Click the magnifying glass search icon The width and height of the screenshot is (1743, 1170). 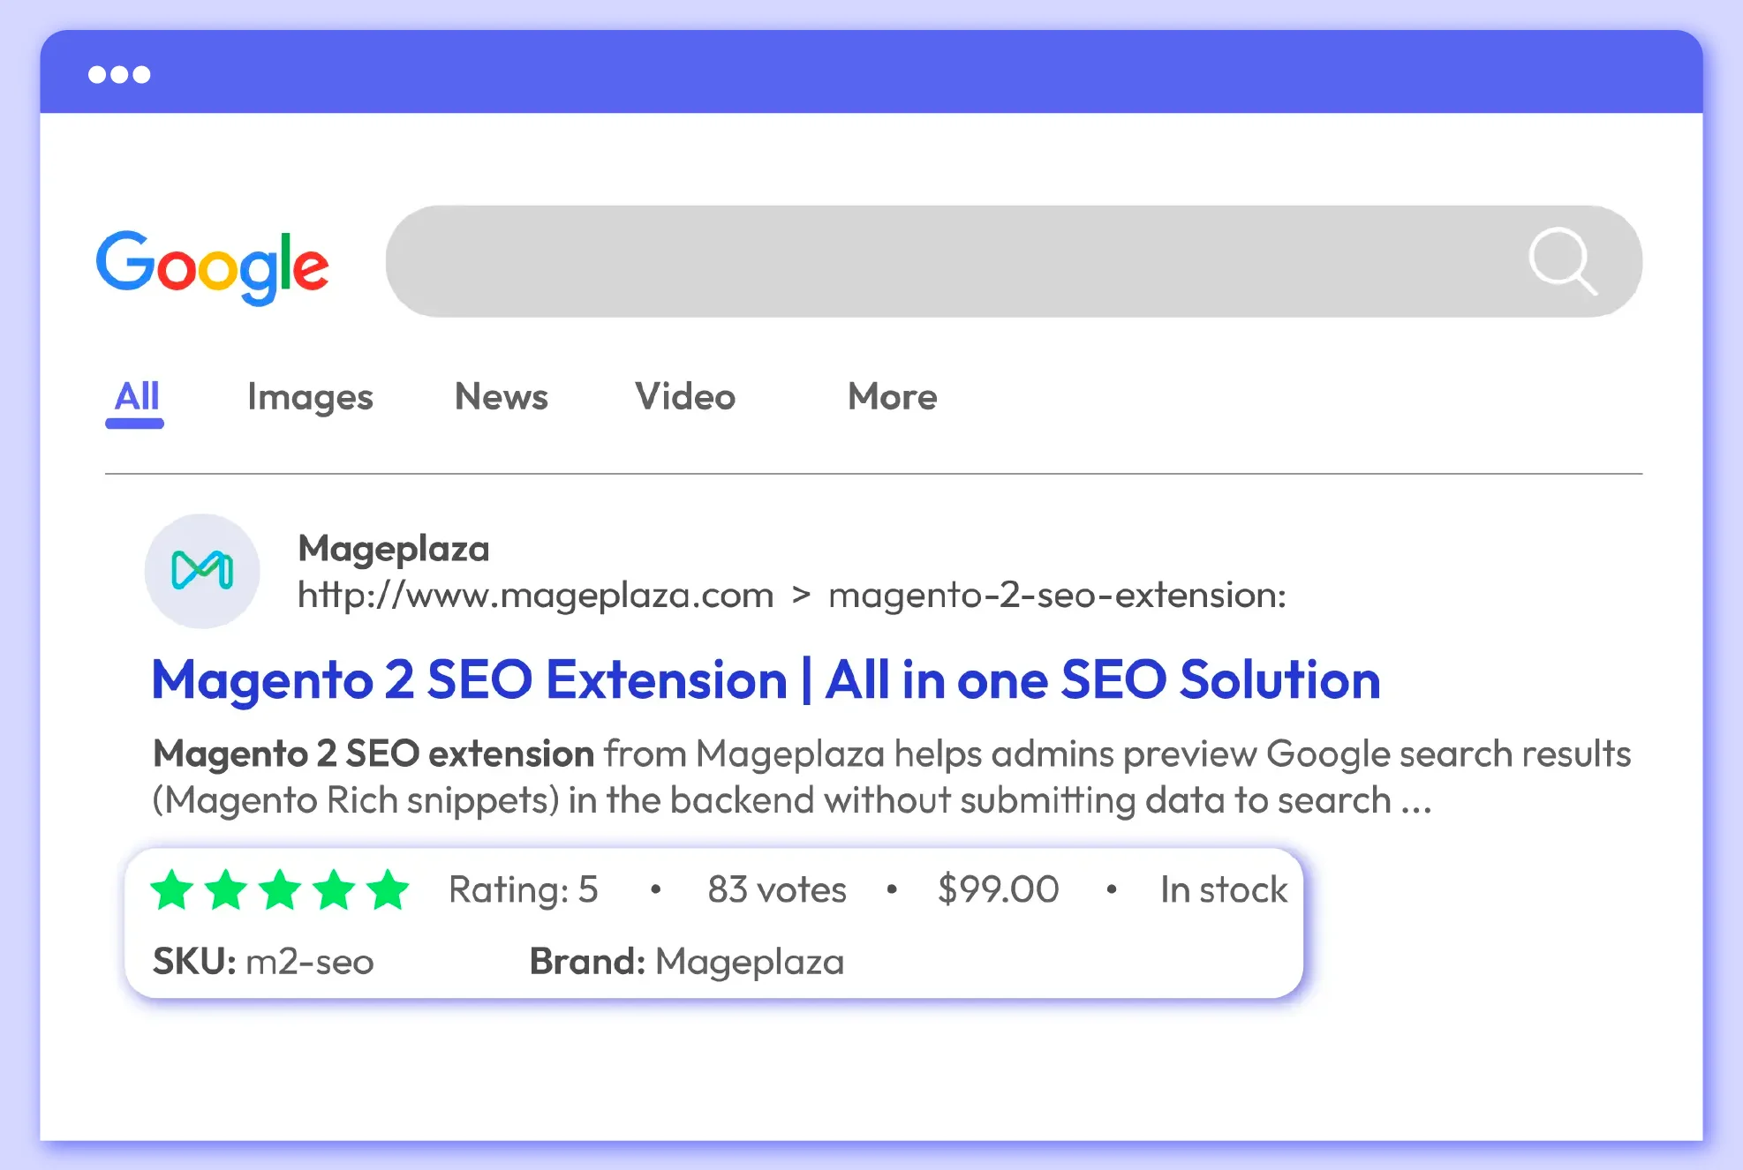coord(1561,261)
